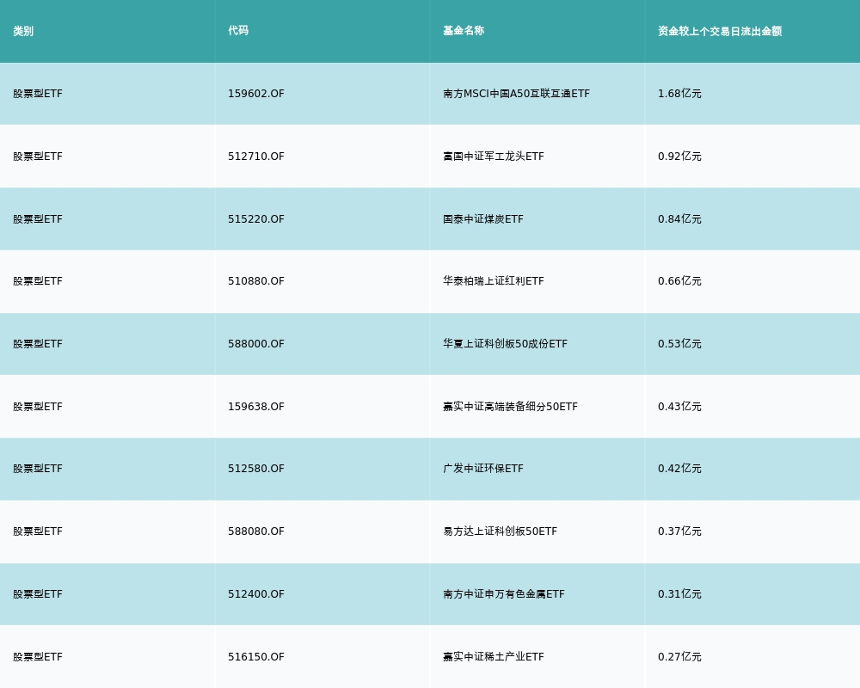Click the 0.31亿元 outflow value
This screenshot has height=688, width=860.
pyautogui.click(x=679, y=594)
